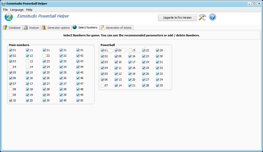The image size is (263, 152).
Task: Uncheck main number 50
Action: (x=78, y=100)
